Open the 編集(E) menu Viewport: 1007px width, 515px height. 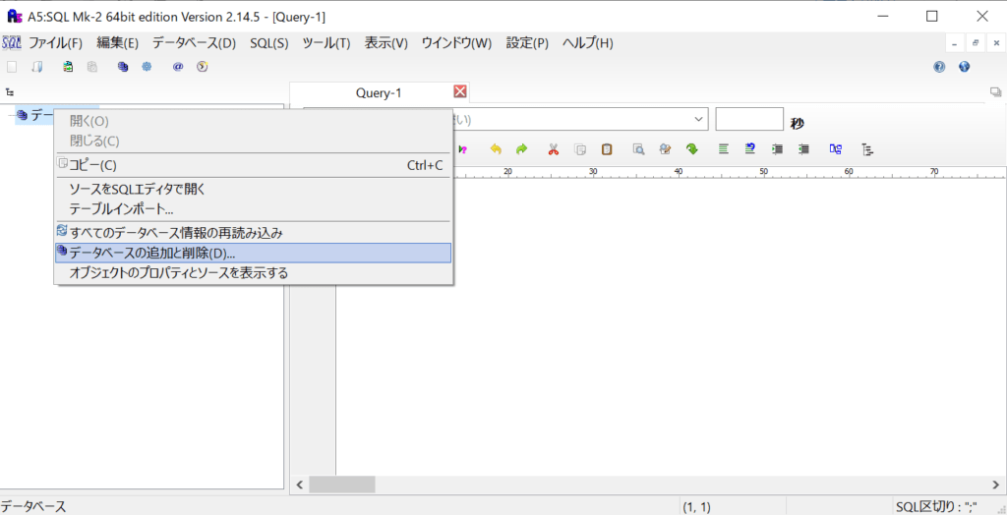(118, 43)
